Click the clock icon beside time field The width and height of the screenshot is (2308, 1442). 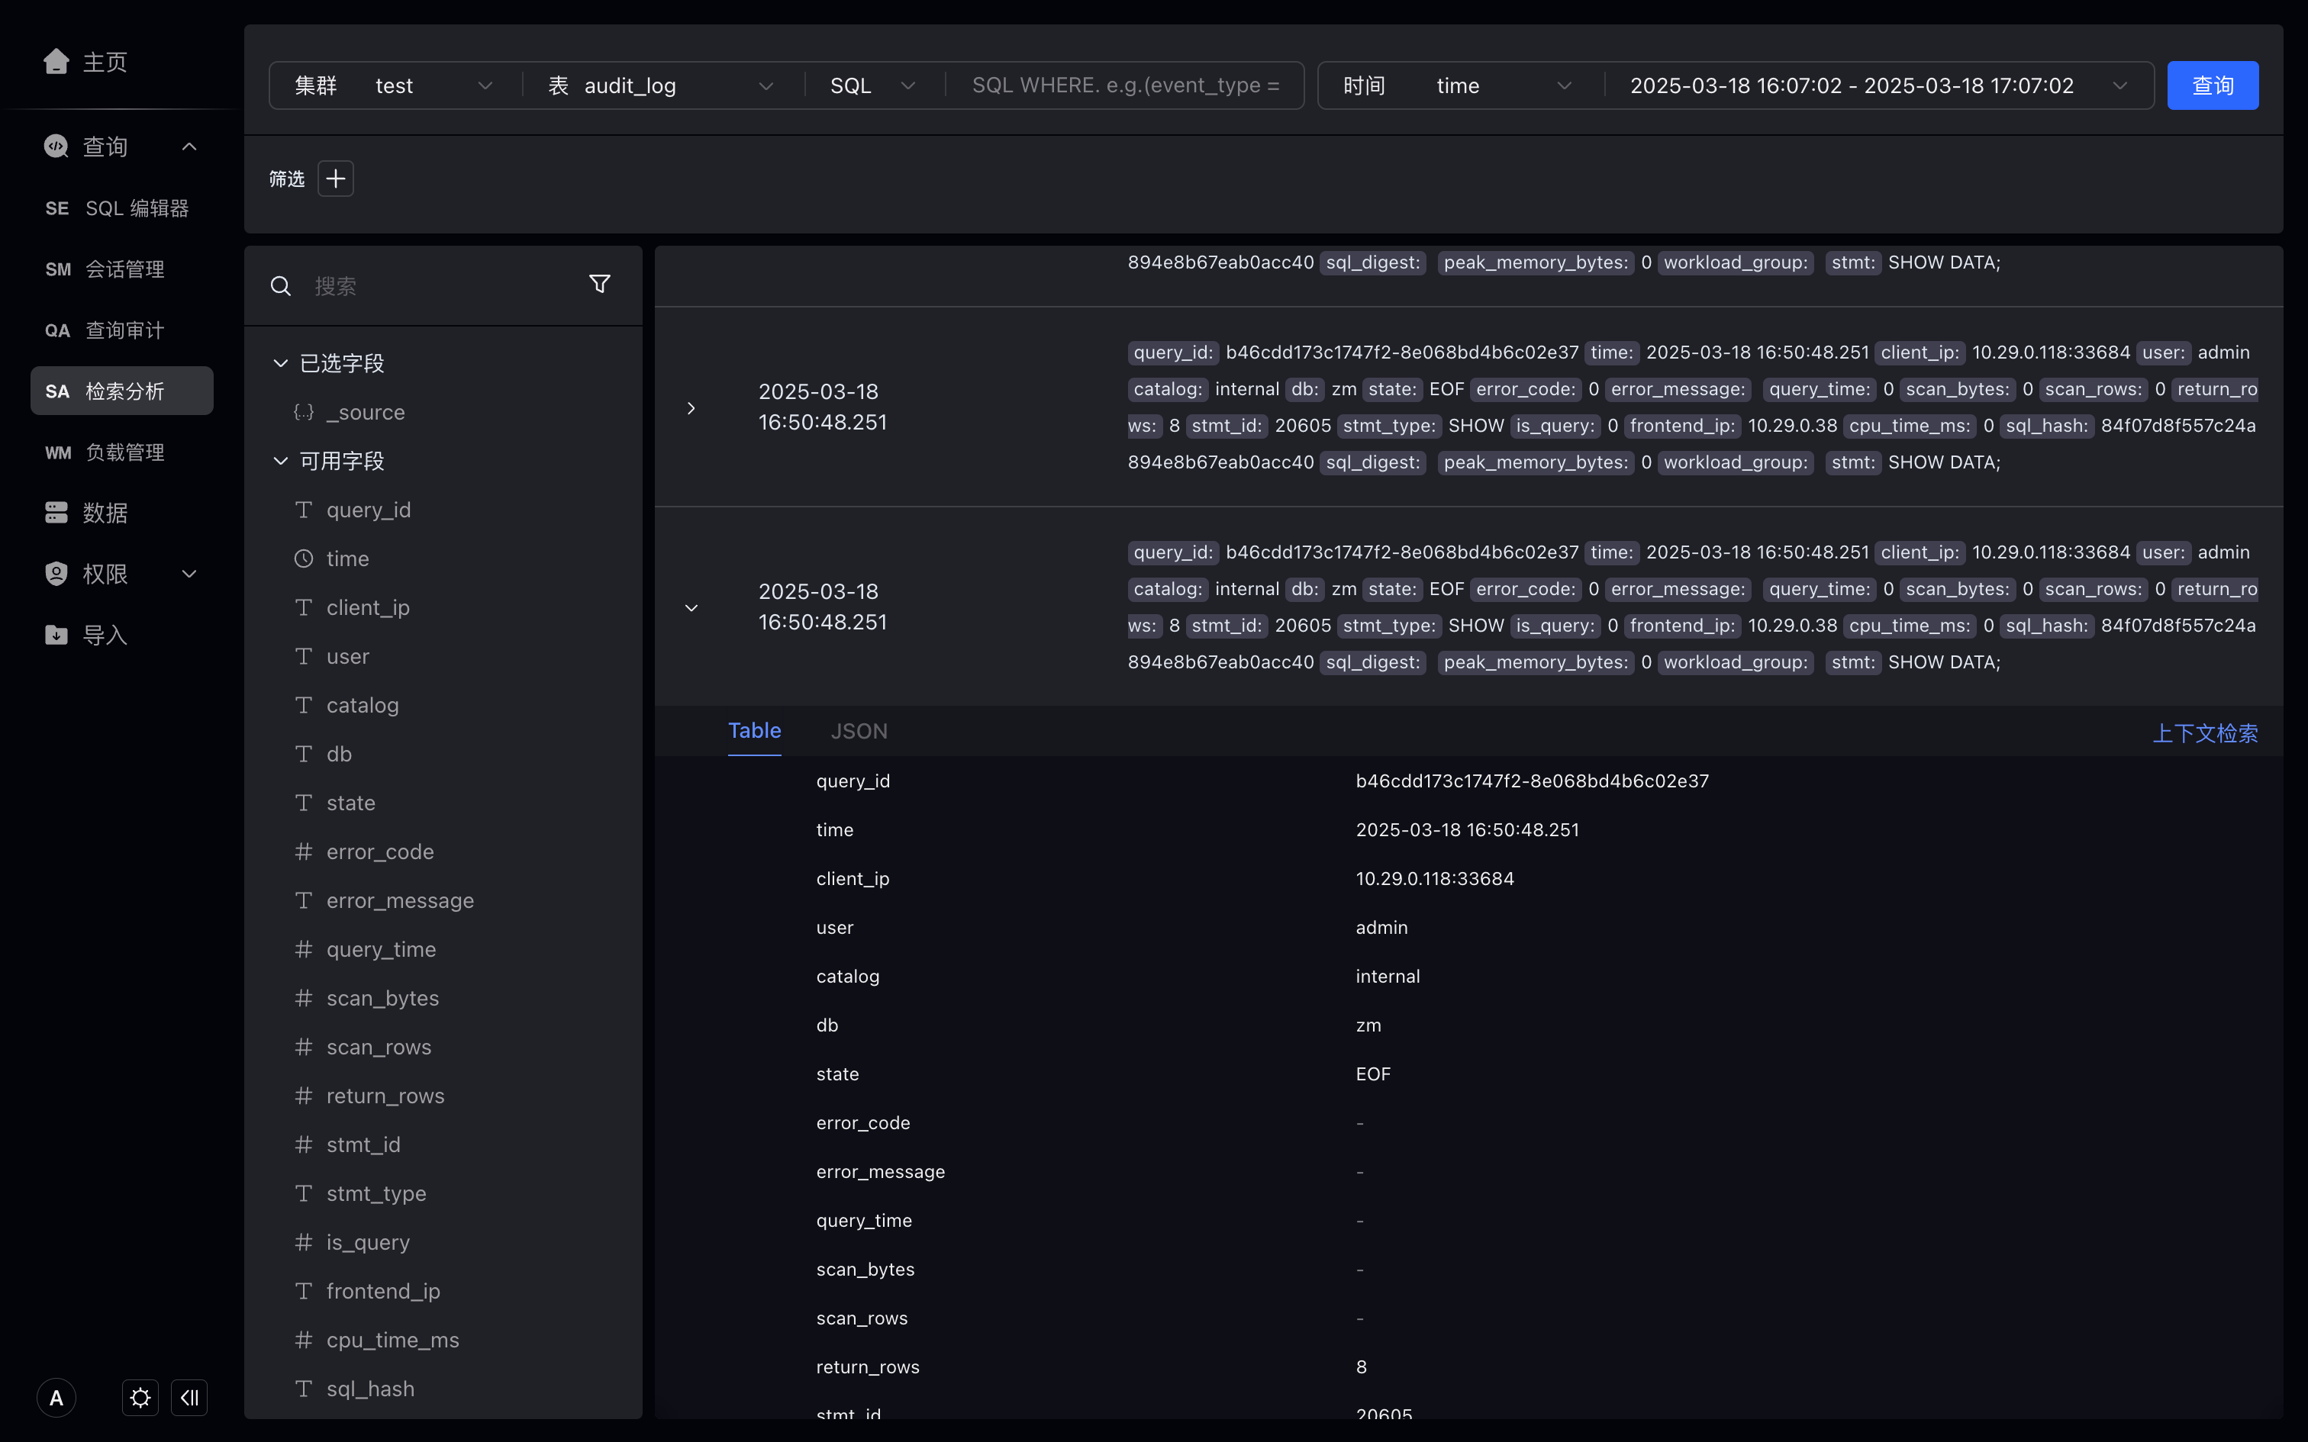303,558
